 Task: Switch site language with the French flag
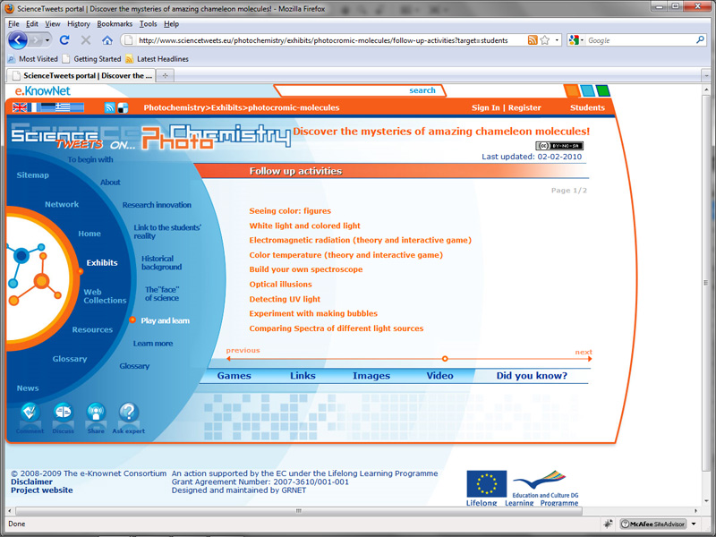33,107
